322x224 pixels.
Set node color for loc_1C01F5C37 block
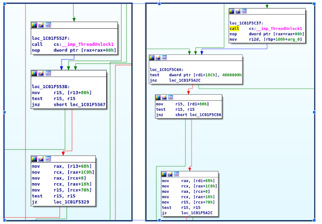[232, 11]
